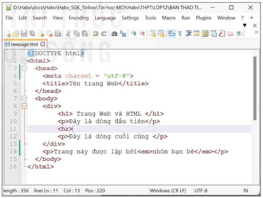Click the vertical scrollbar thumb
The height and width of the screenshot is (198, 263).
(x=255, y=88)
